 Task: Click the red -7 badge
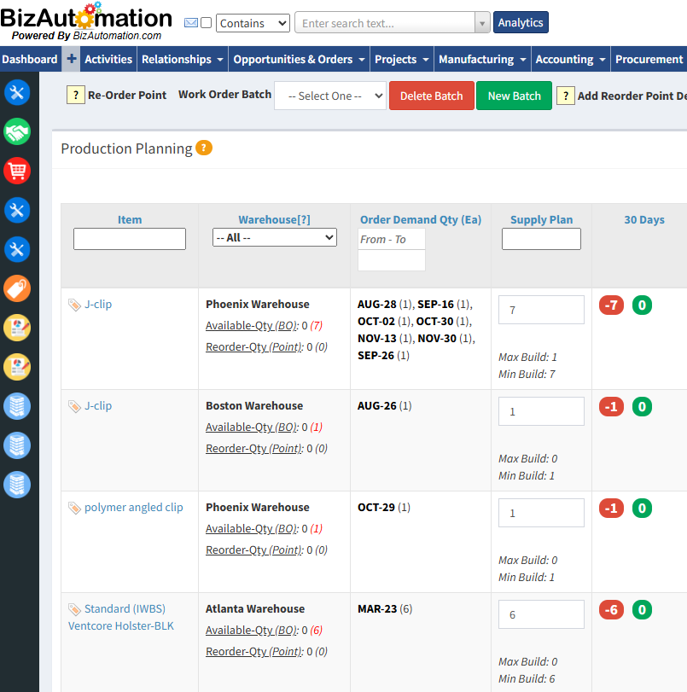pos(611,305)
